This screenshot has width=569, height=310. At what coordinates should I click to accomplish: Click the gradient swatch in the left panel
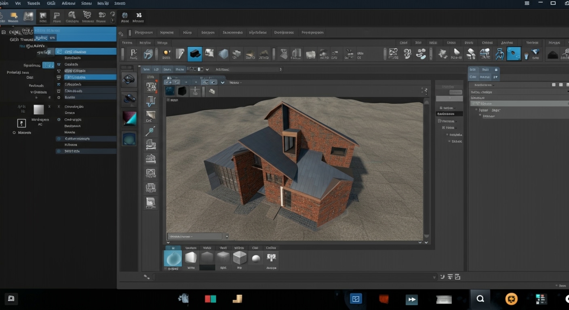(39, 109)
